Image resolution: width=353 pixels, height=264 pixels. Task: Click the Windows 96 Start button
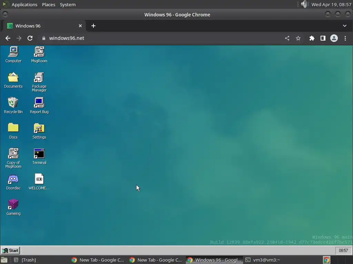tap(10, 250)
